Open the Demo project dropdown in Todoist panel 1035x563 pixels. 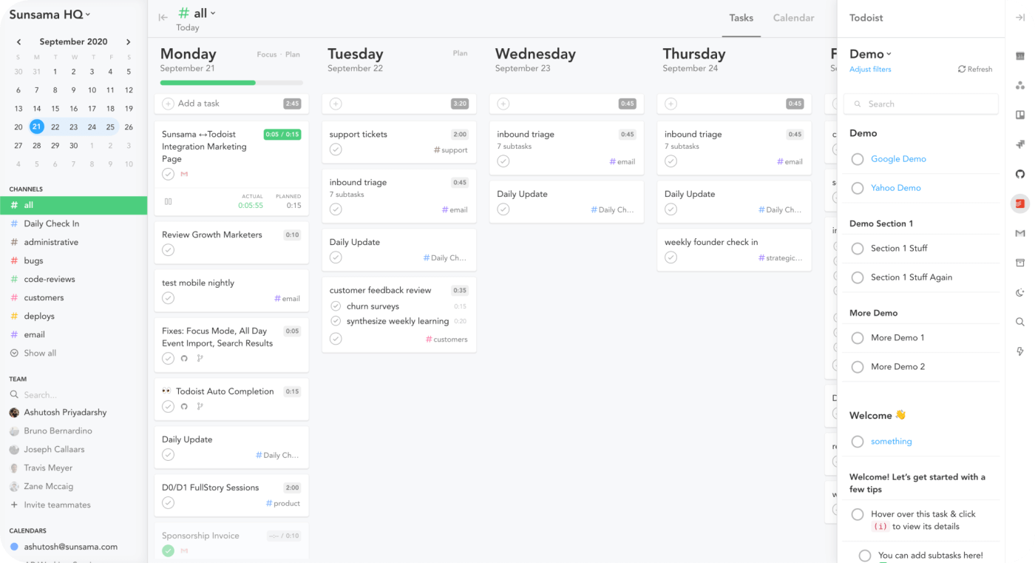(871, 54)
